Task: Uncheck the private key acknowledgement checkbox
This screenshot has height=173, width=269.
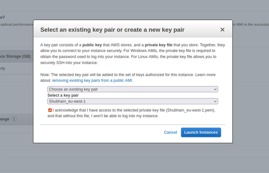Action: [50, 110]
